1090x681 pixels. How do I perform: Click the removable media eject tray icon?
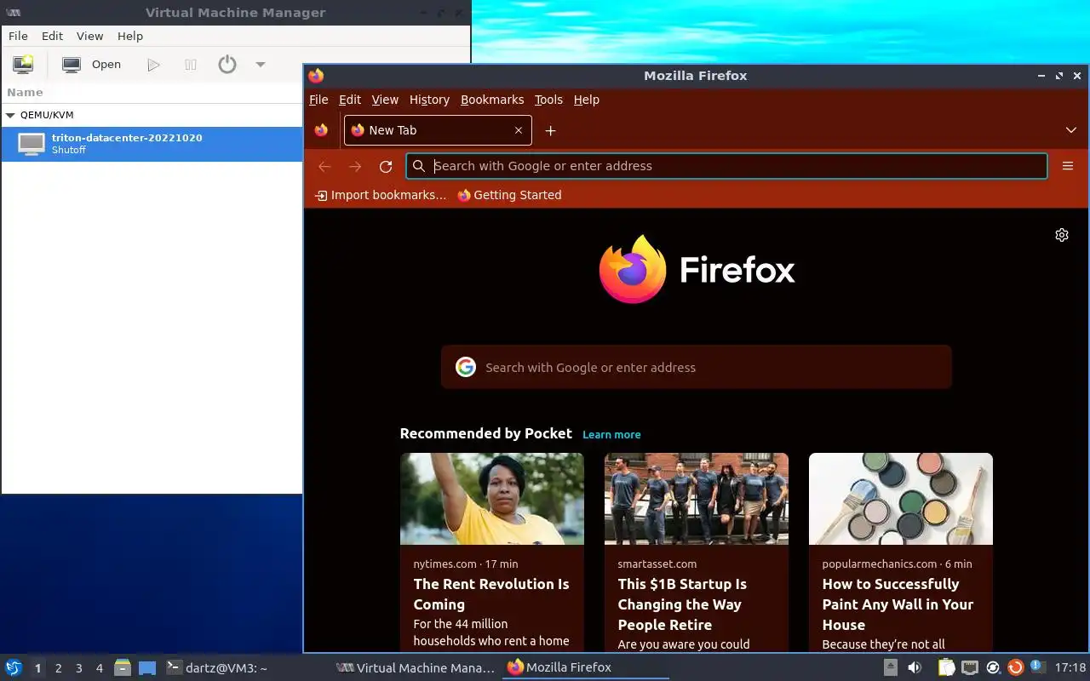coord(890,667)
